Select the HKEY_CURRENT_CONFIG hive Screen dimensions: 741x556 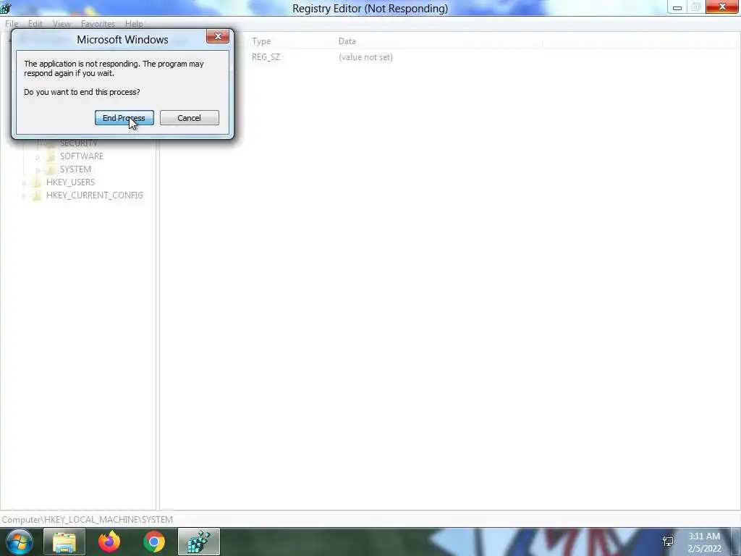pyautogui.click(x=95, y=195)
